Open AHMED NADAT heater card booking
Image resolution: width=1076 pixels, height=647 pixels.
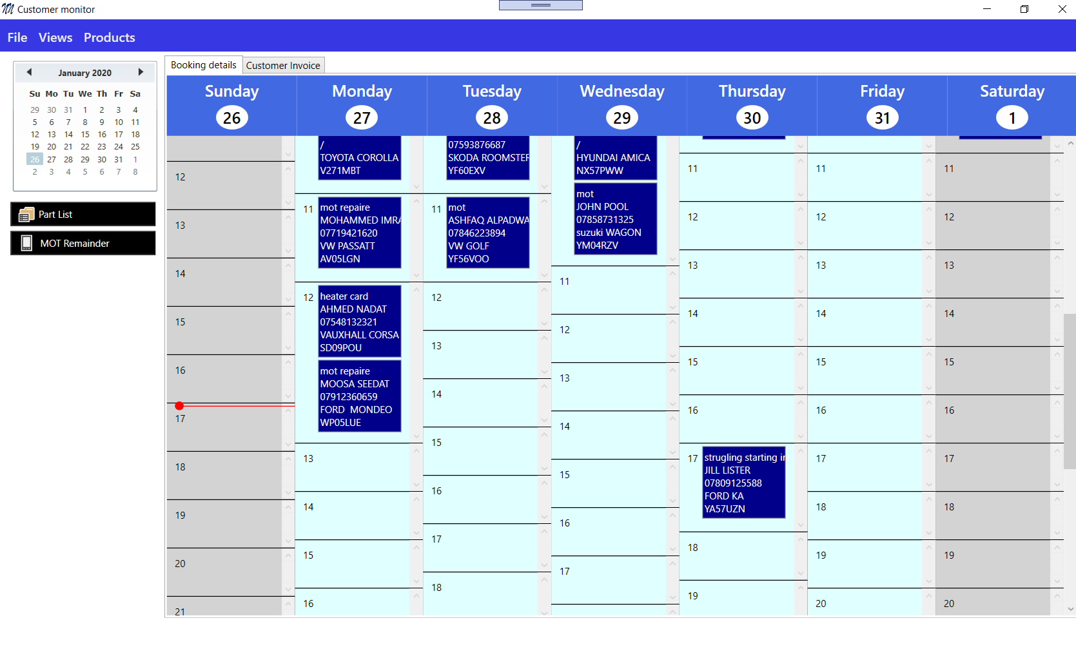click(360, 322)
